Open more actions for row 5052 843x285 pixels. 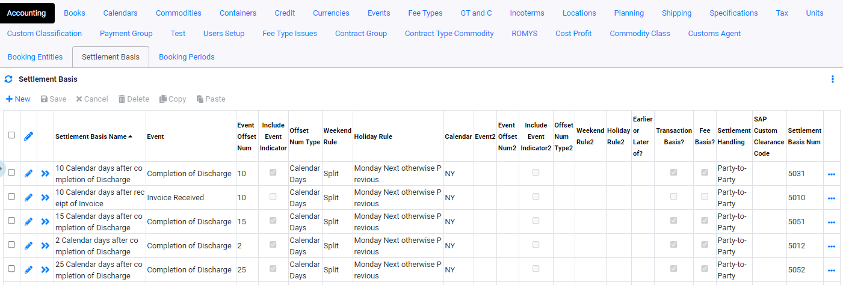click(832, 271)
